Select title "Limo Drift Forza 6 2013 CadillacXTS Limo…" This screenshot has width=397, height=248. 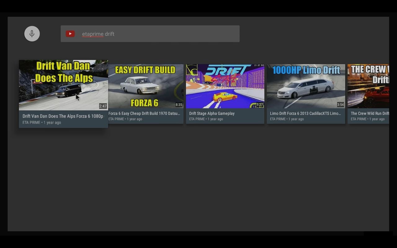[x=306, y=113]
